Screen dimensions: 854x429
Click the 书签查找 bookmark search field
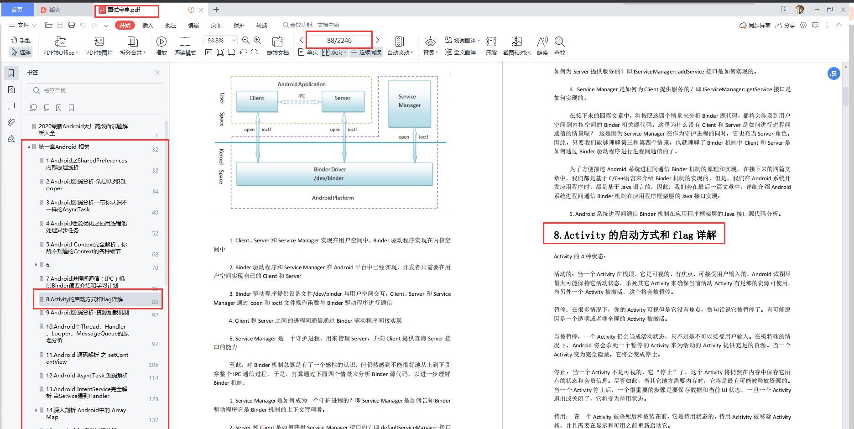(x=95, y=90)
